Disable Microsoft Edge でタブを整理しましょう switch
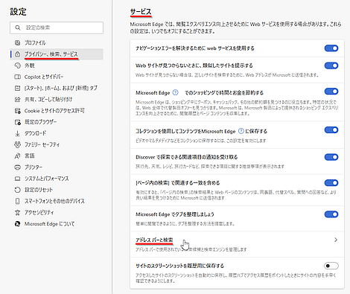Viewport: 350px width, 294px height. tap(331, 214)
